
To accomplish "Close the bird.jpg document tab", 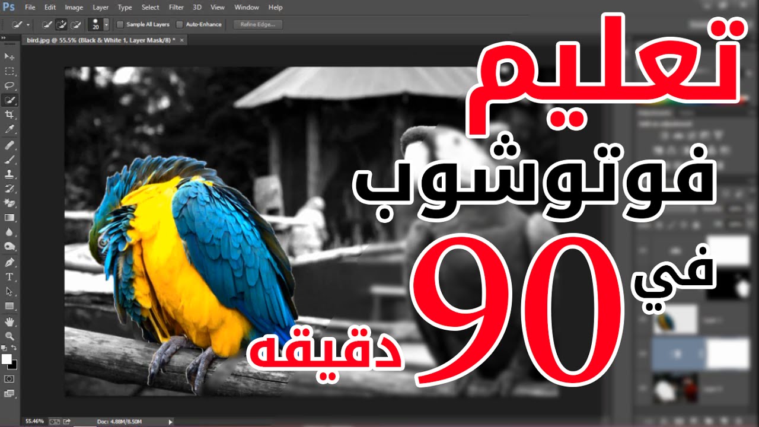I will (x=182, y=40).
